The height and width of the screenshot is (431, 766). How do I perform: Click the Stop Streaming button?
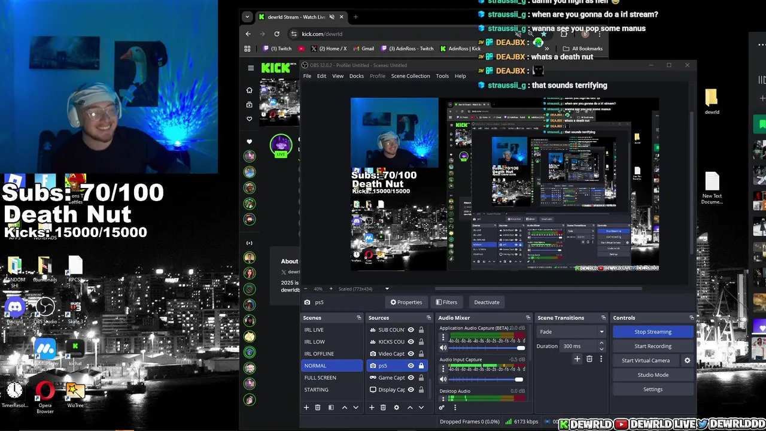point(653,332)
